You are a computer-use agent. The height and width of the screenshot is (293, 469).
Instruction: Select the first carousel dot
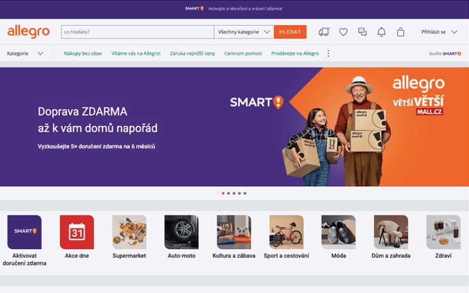(223, 193)
